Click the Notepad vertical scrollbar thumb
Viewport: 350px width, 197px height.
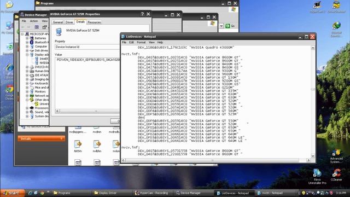coord(313,89)
